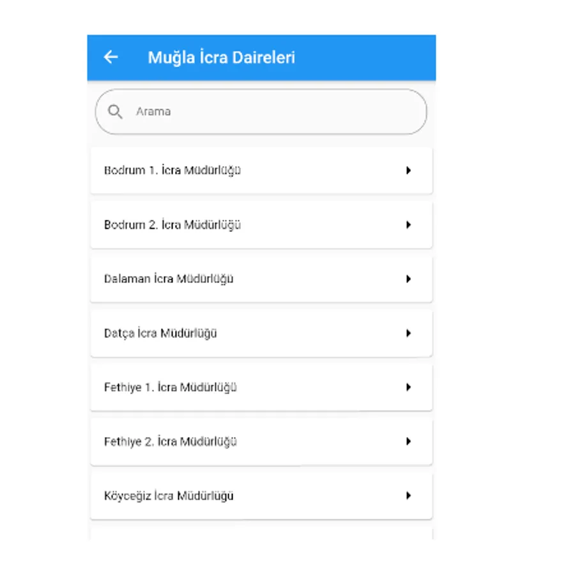Focus the Arama search field
The height and width of the screenshot is (575, 575).
pyautogui.click(x=268, y=112)
